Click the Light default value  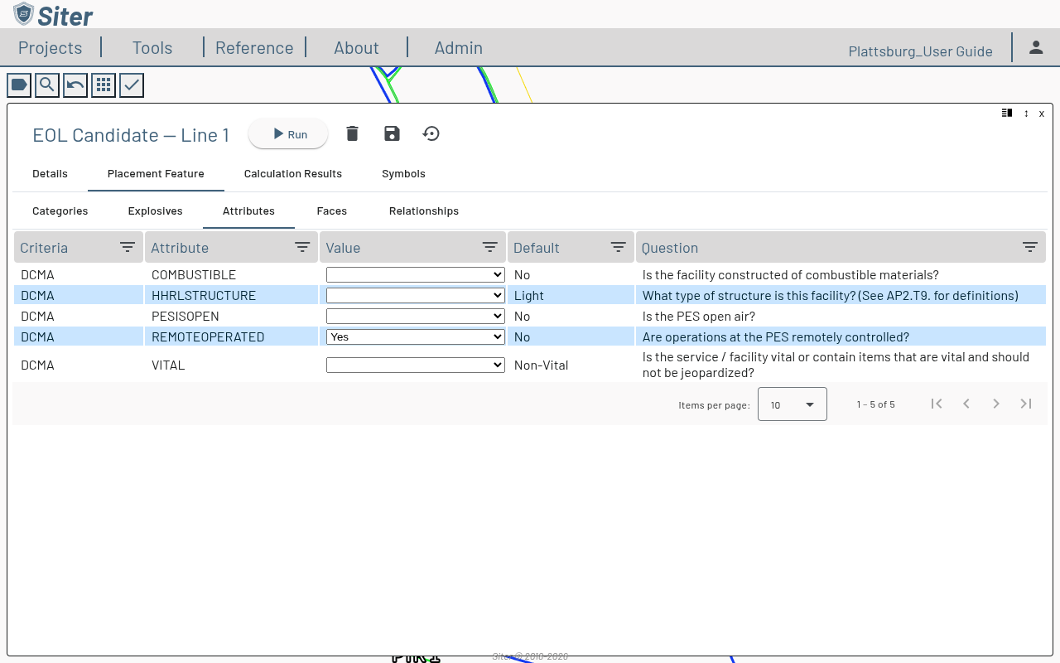[529, 295]
